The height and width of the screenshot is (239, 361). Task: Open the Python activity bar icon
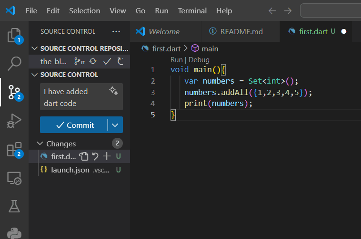pos(14,233)
